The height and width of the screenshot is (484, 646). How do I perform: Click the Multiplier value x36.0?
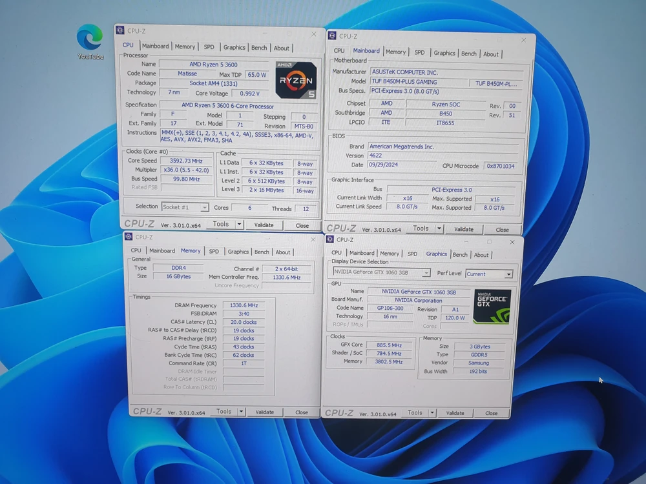(186, 170)
